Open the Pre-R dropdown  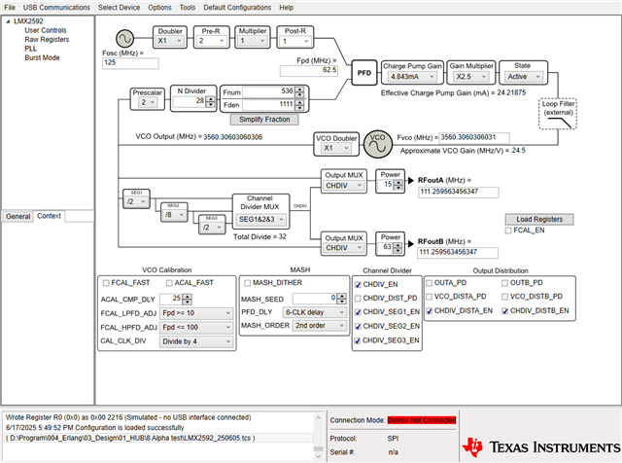click(211, 41)
